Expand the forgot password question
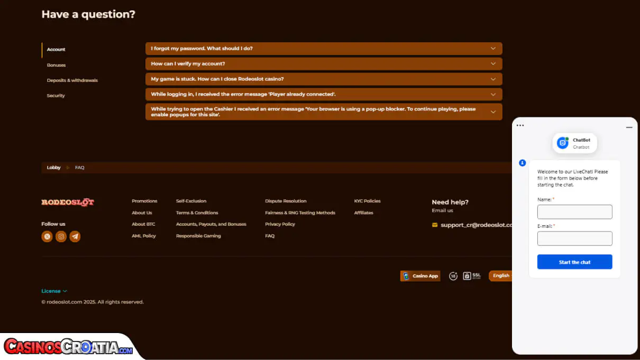 click(x=323, y=49)
